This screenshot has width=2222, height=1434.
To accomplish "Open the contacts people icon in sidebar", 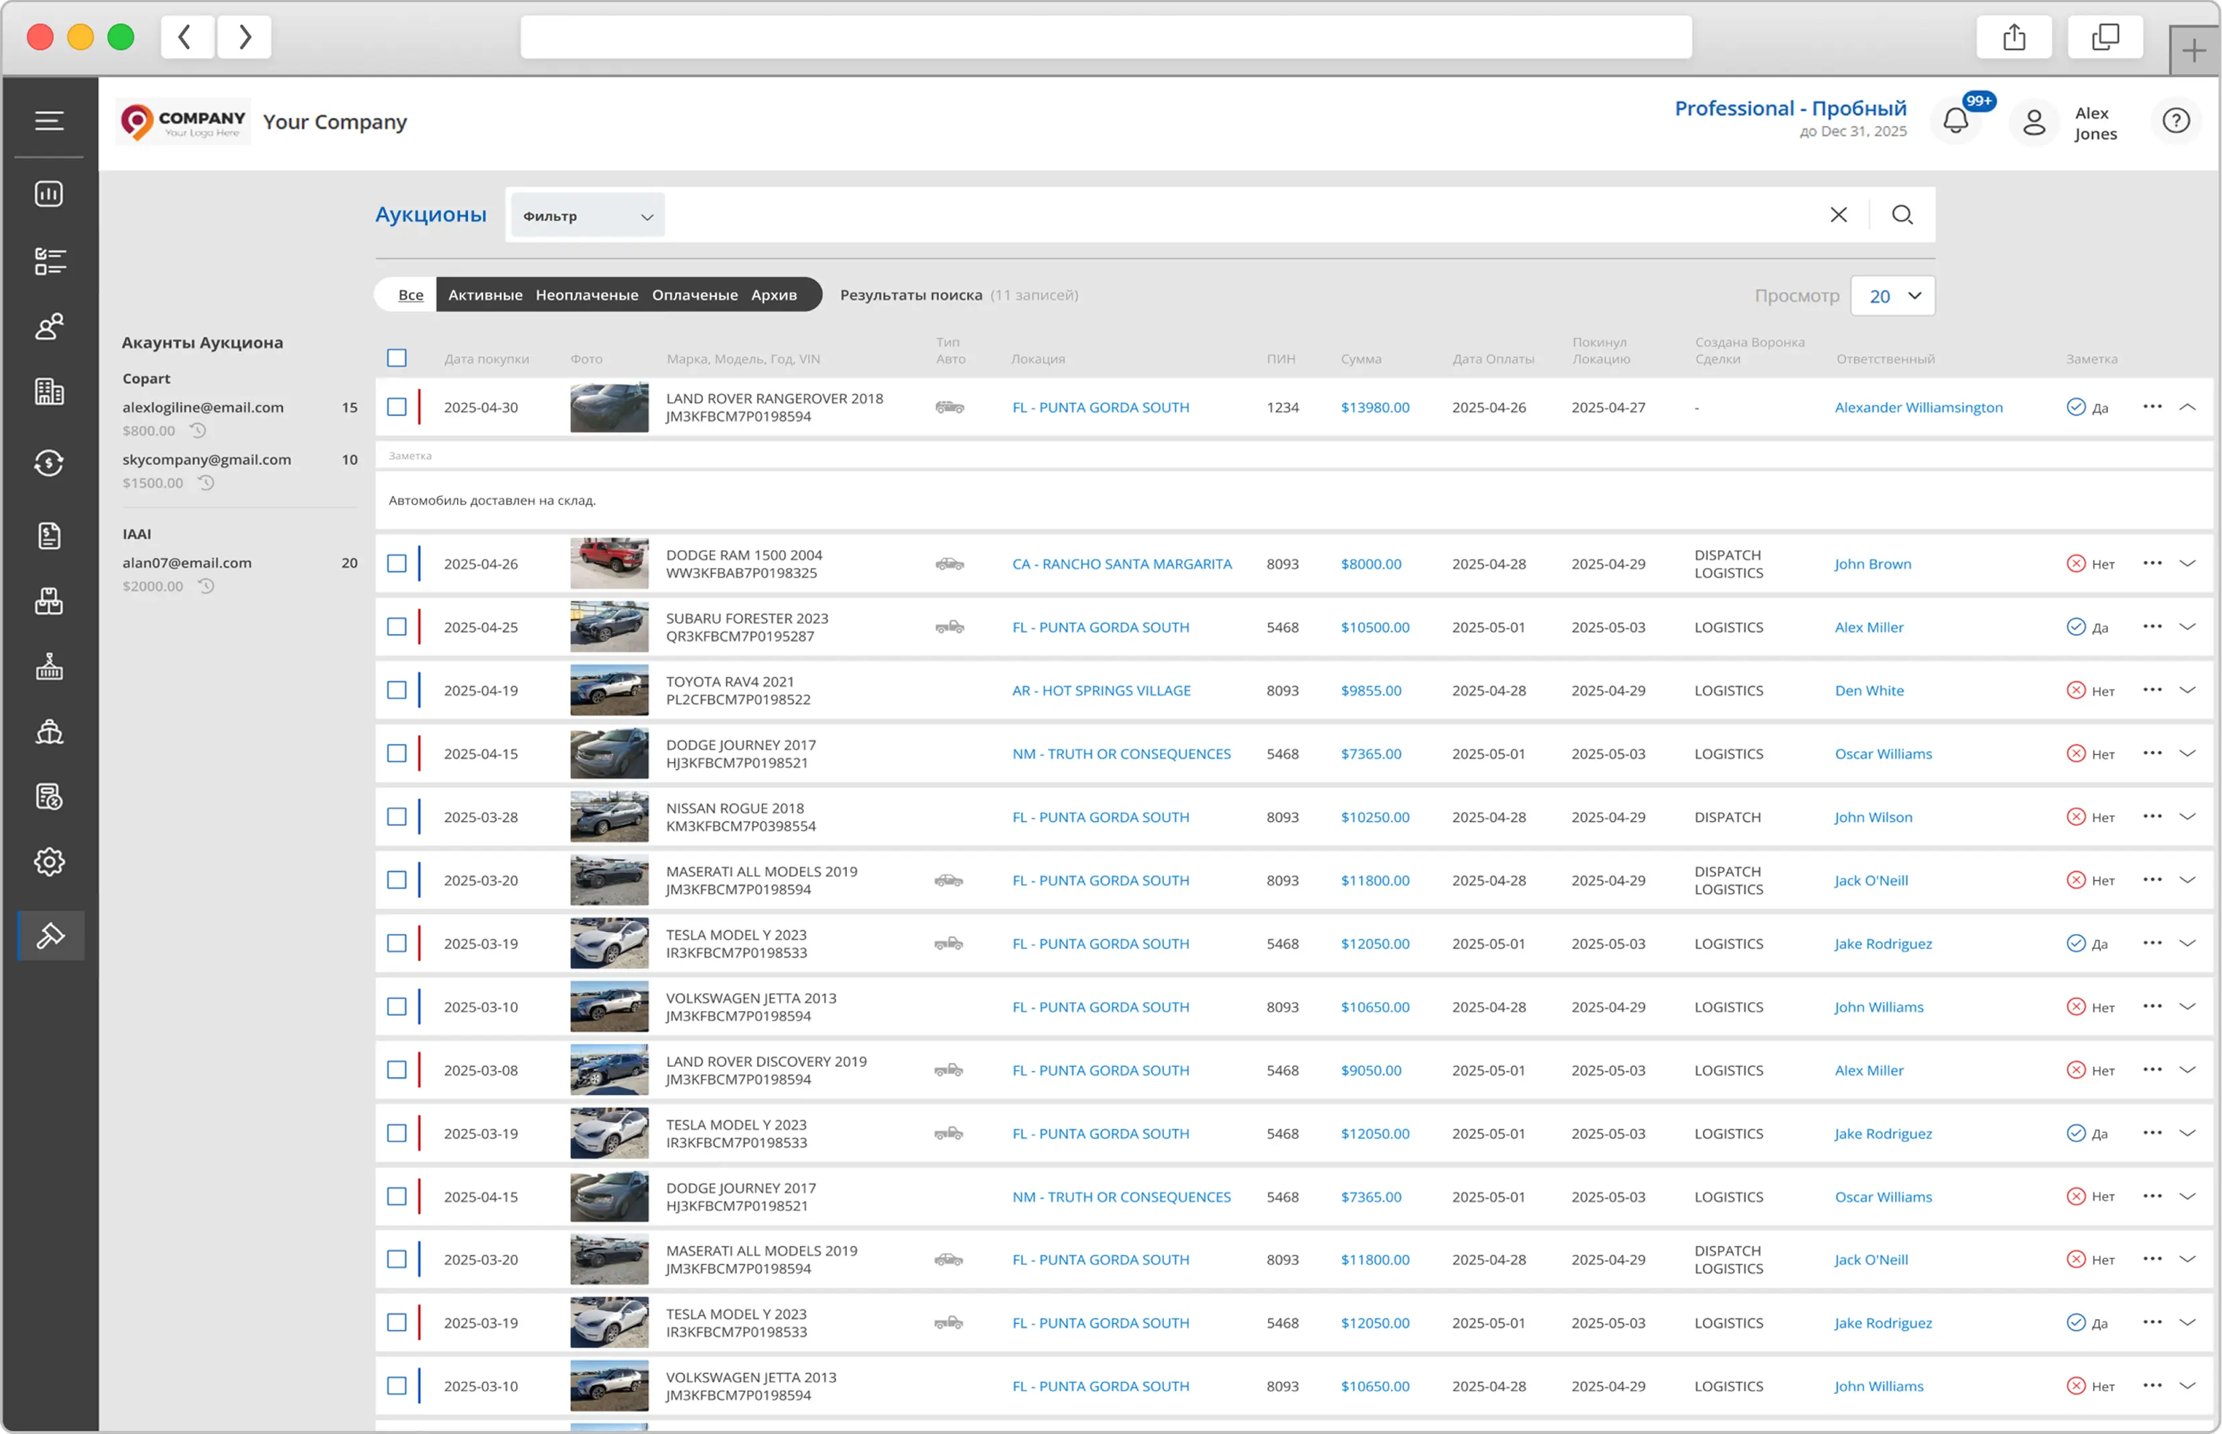I will (x=50, y=327).
